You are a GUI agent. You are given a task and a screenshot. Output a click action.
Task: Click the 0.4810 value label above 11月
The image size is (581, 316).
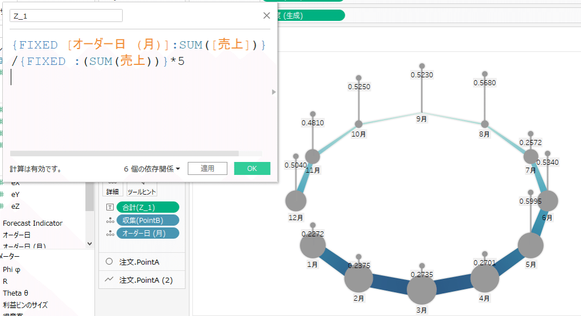click(x=313, y=123)
